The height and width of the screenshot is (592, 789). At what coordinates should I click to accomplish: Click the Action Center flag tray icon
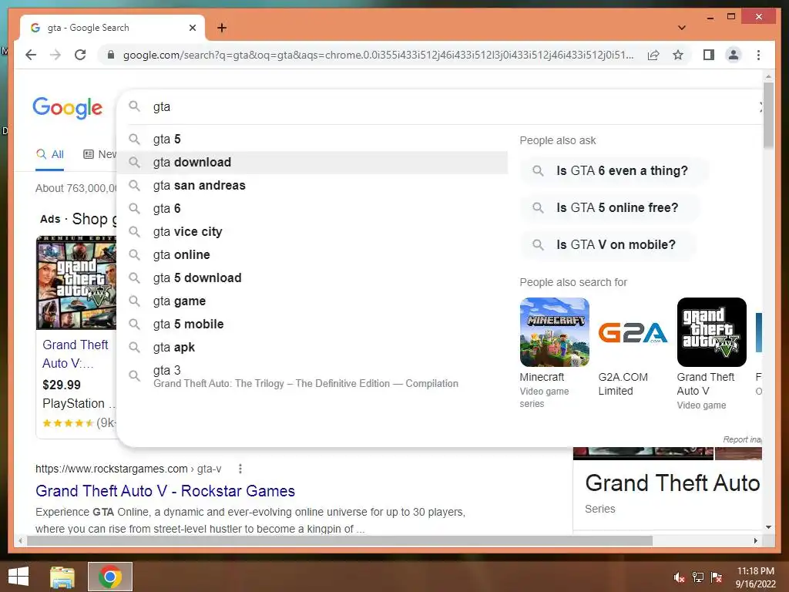tap(717, 577)
